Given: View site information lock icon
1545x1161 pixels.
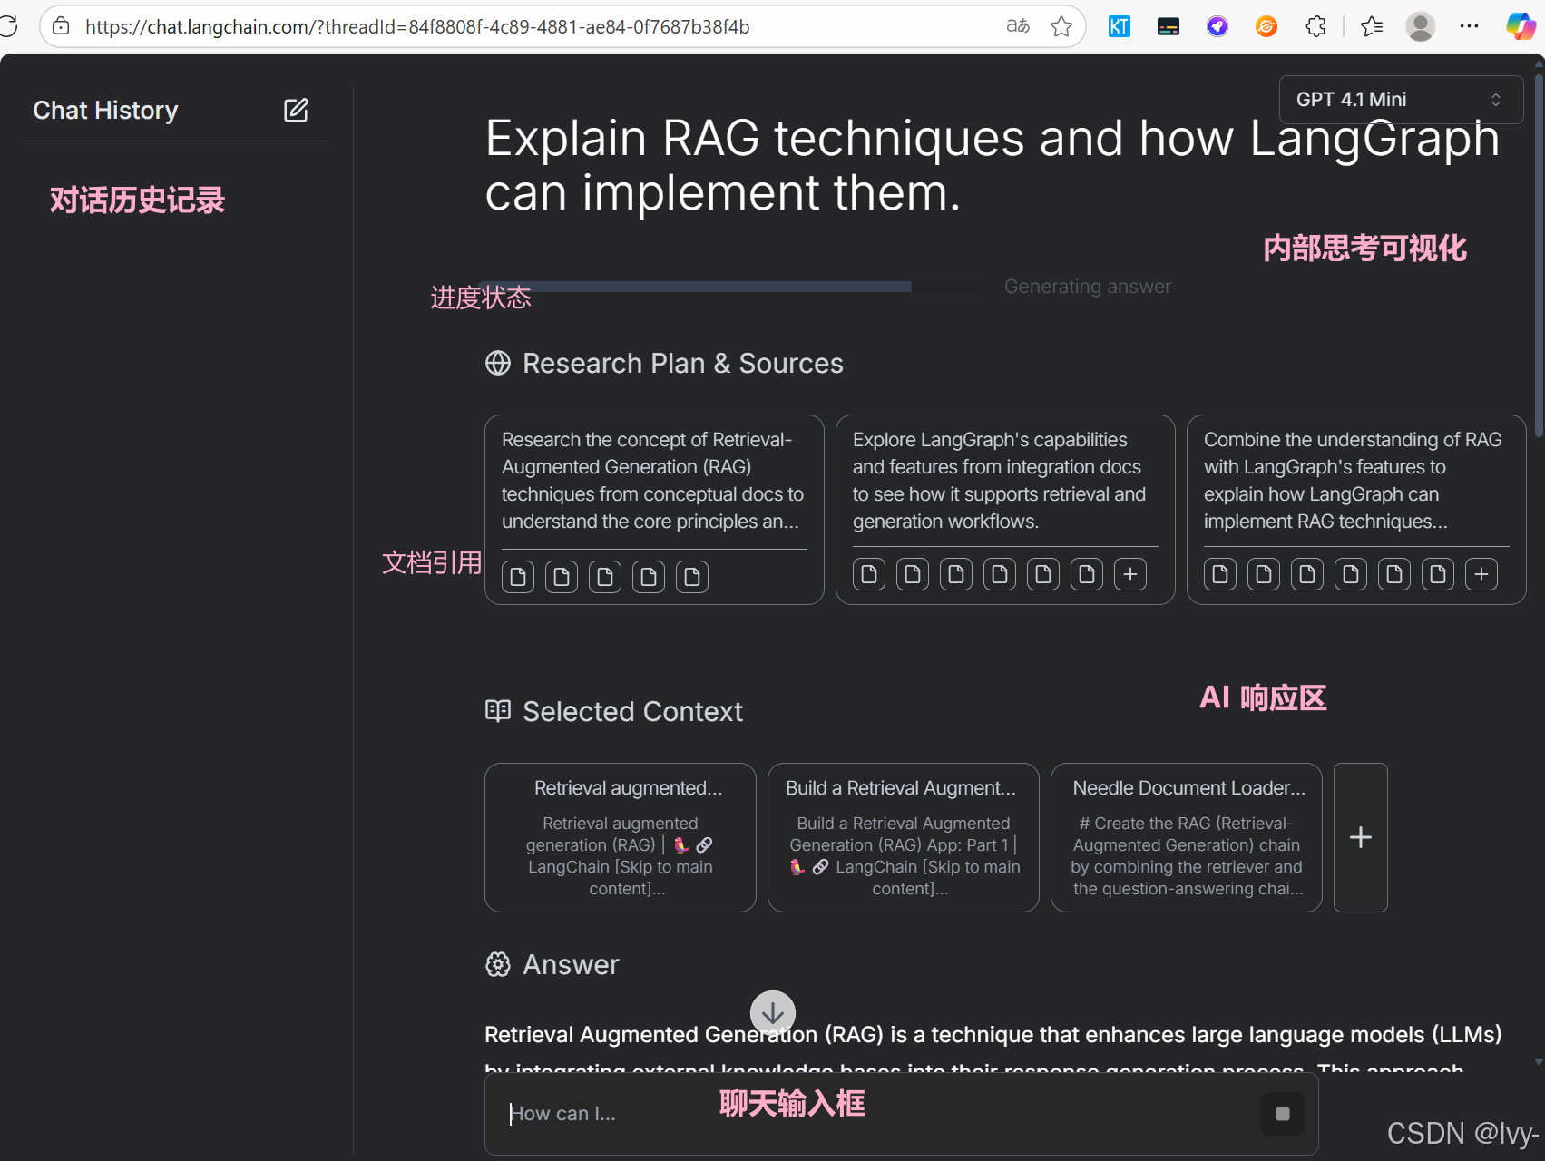Looking at the screenshot, I should coord(61,27).
